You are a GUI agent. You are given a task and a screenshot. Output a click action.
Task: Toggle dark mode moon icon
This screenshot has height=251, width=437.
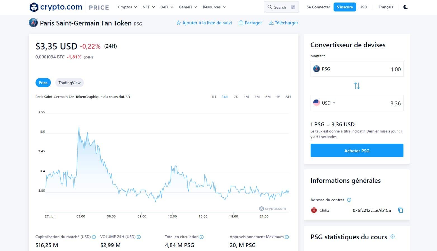pos(405,7)
